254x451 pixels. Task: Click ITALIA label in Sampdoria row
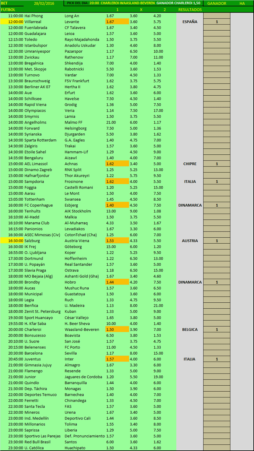tap(190, 181)
